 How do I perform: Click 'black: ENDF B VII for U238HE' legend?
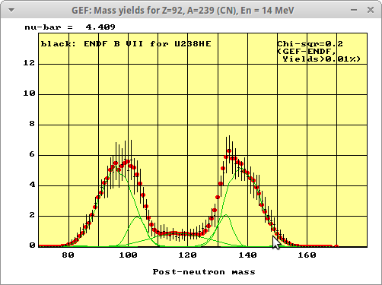[126, 44]
